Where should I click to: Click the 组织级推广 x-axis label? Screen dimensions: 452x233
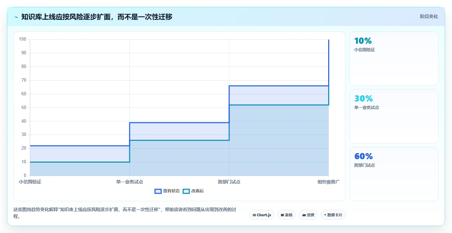329,182
